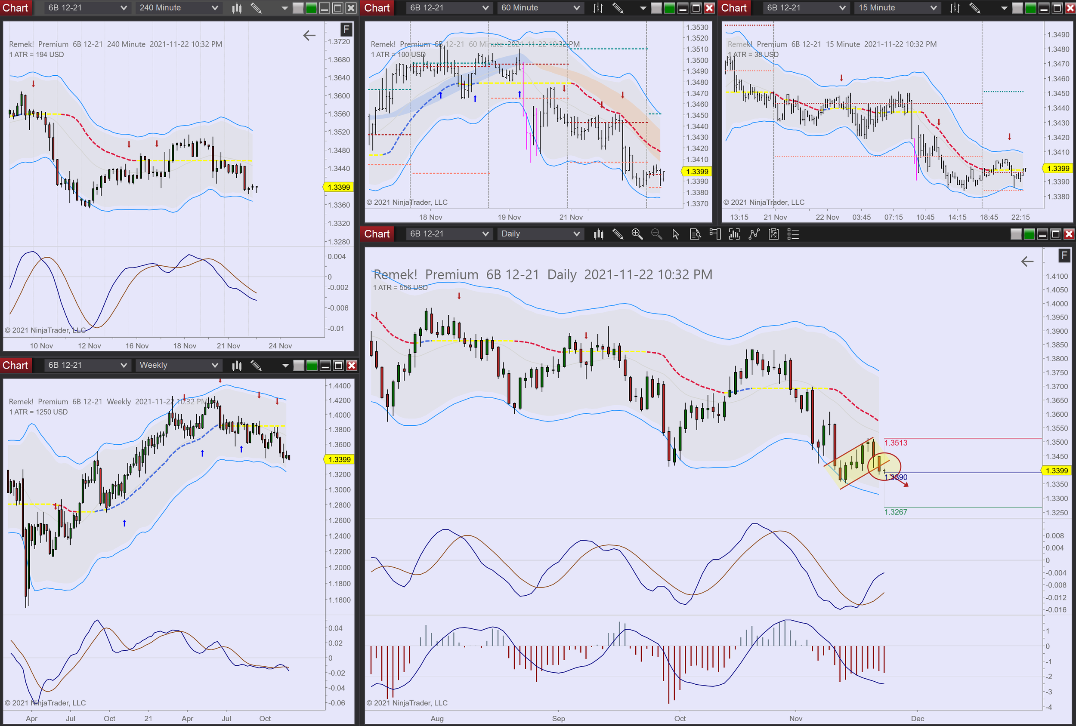Viewport: 1076px width, 726px height.
Task: Open the 60 Minute interval dropdown
Action: tap(540, 8)
